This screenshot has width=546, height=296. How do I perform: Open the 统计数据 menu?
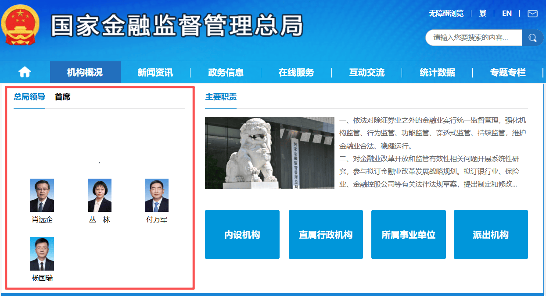point(437,72)
